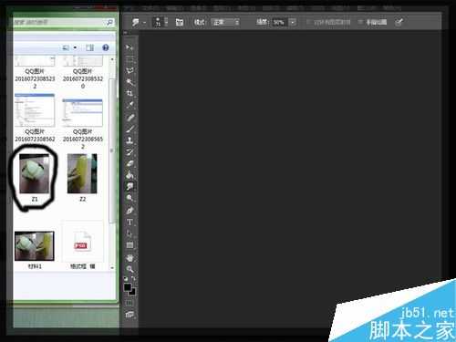The image size is (456, 342).
Task: Enable Sample All Layers checkbox
Action: [308, 22]
